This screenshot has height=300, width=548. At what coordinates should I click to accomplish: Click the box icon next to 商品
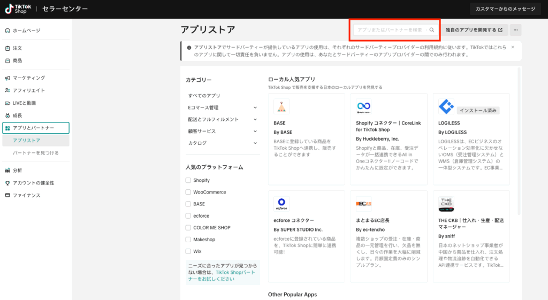click(7, 60)
